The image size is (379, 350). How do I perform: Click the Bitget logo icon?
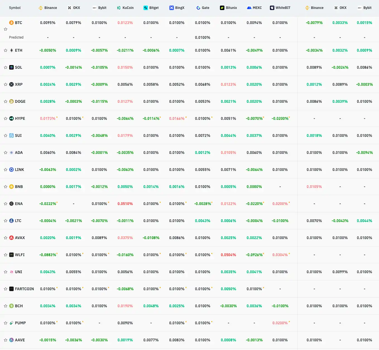(x=146, y=8)
